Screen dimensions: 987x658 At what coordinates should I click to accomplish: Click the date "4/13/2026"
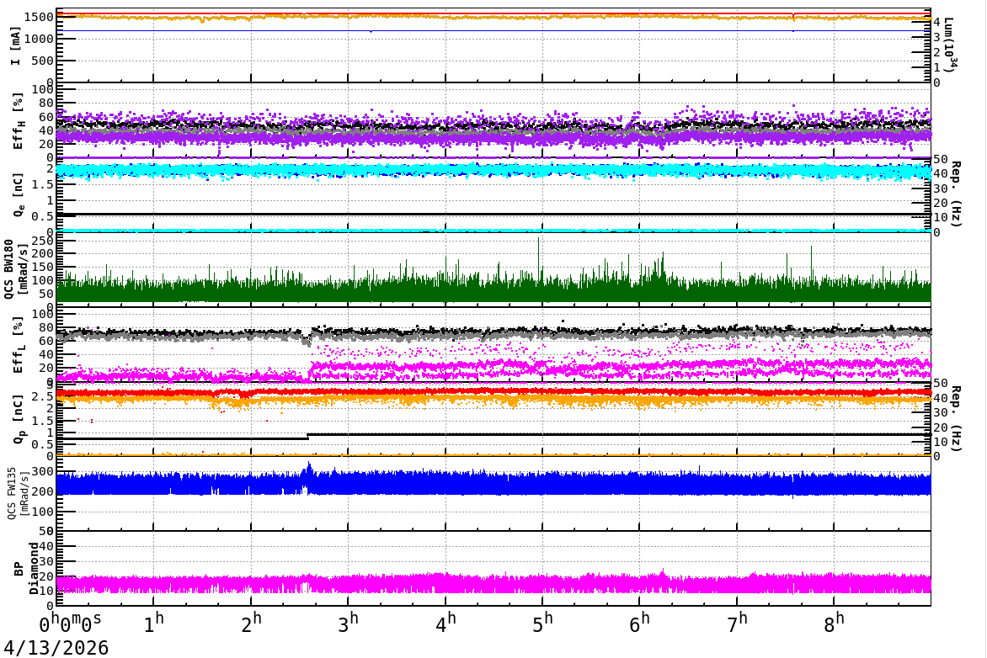[x=56, y=647]
